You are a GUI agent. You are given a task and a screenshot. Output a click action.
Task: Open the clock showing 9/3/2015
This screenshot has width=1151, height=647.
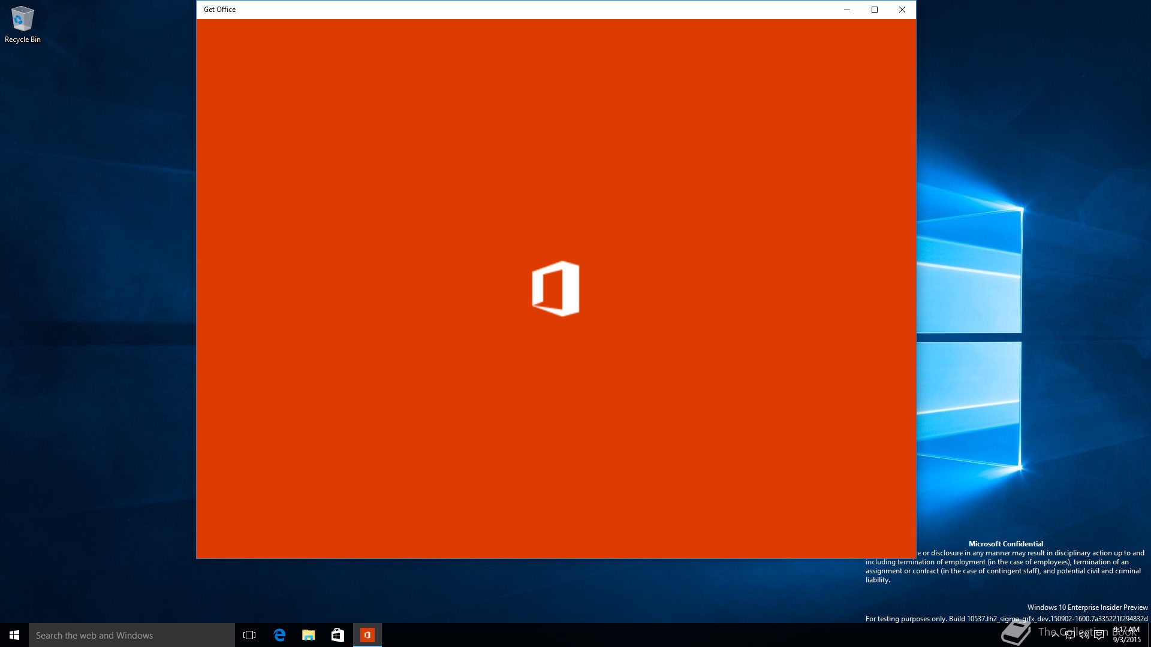[x=1126, y=635]
